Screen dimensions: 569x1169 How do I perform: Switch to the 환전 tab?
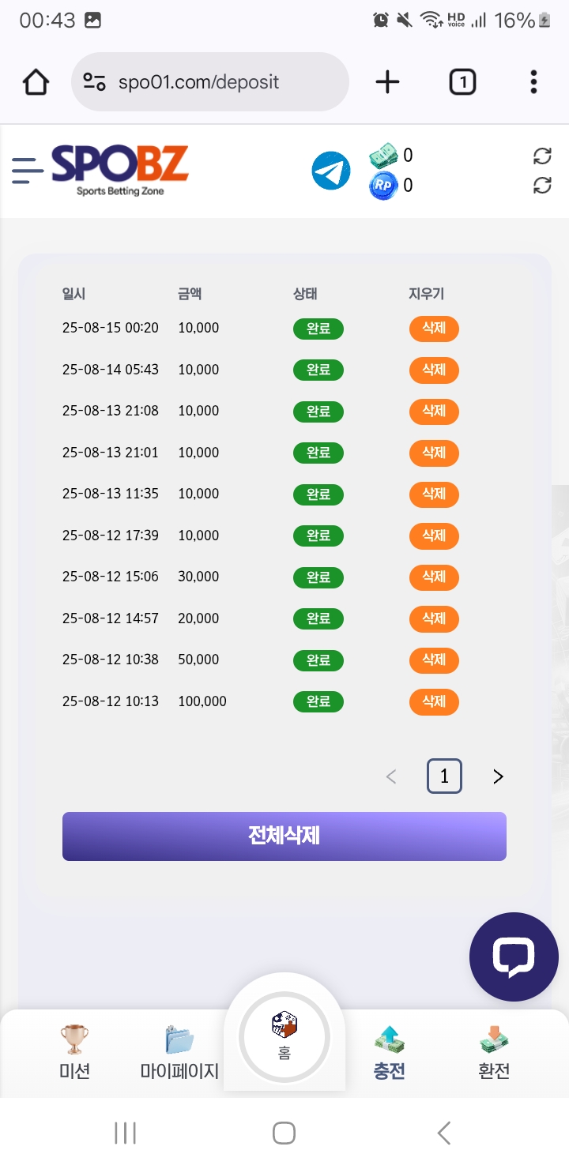point(494,1052)
